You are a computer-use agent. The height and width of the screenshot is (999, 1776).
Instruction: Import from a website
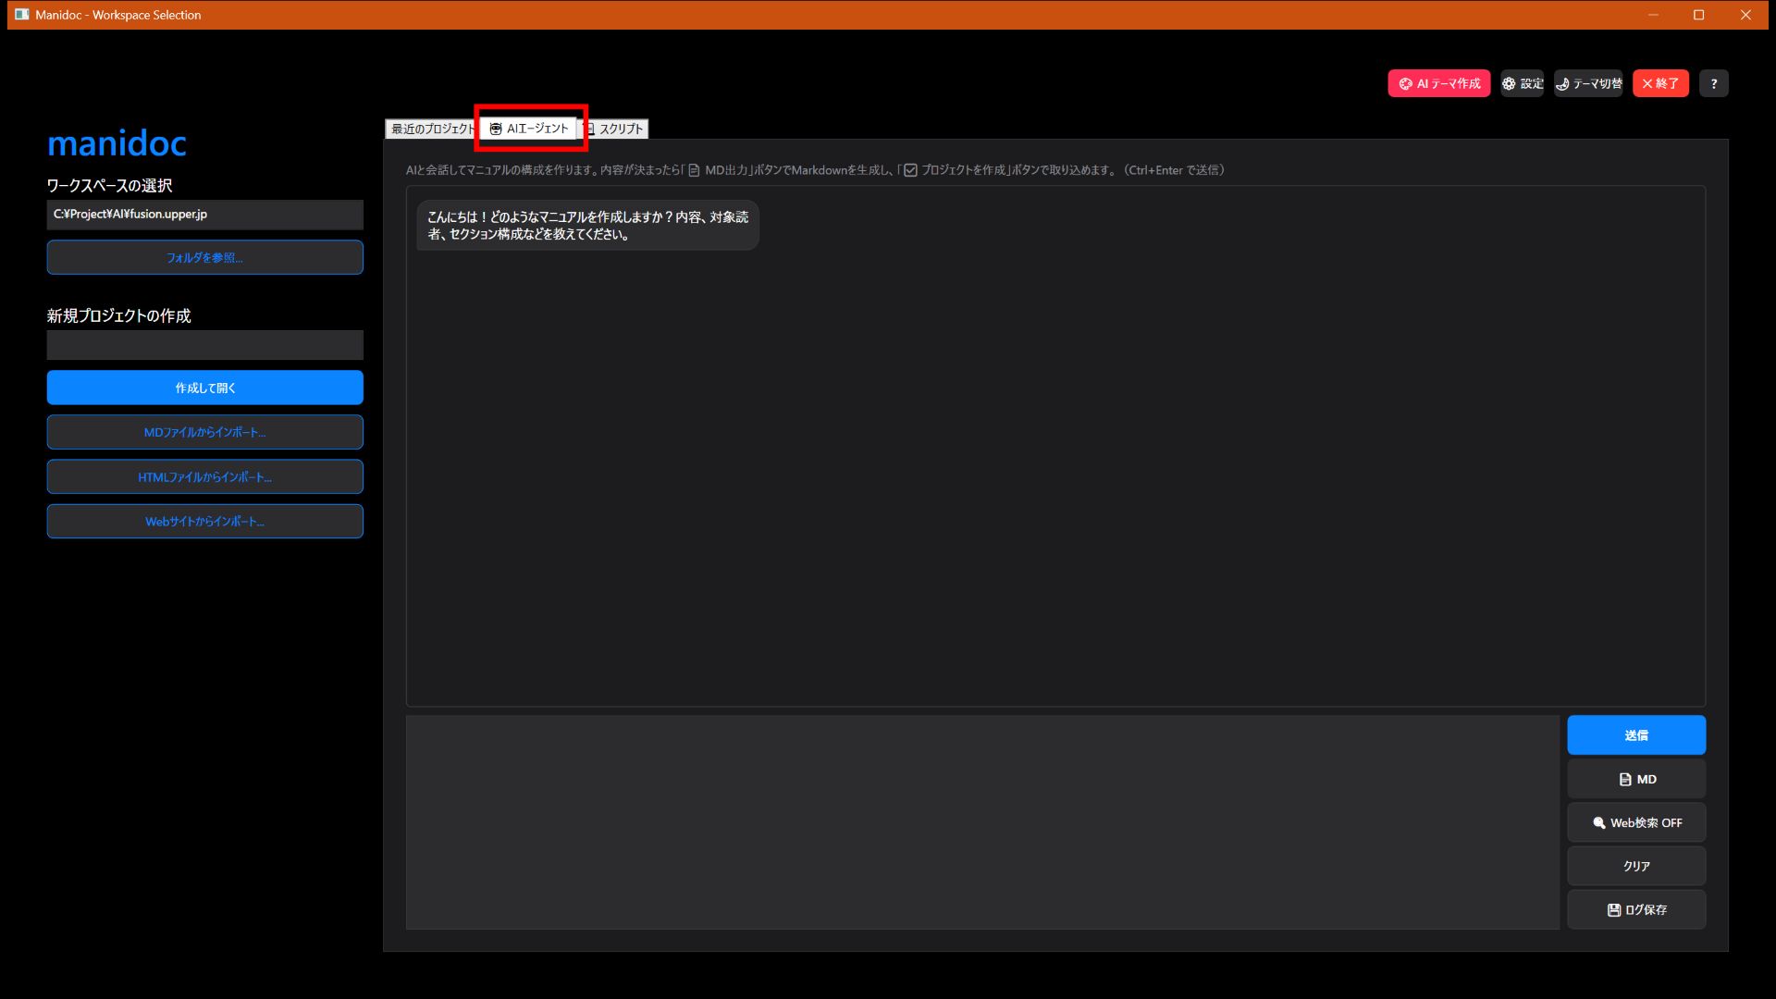(204, 522)
